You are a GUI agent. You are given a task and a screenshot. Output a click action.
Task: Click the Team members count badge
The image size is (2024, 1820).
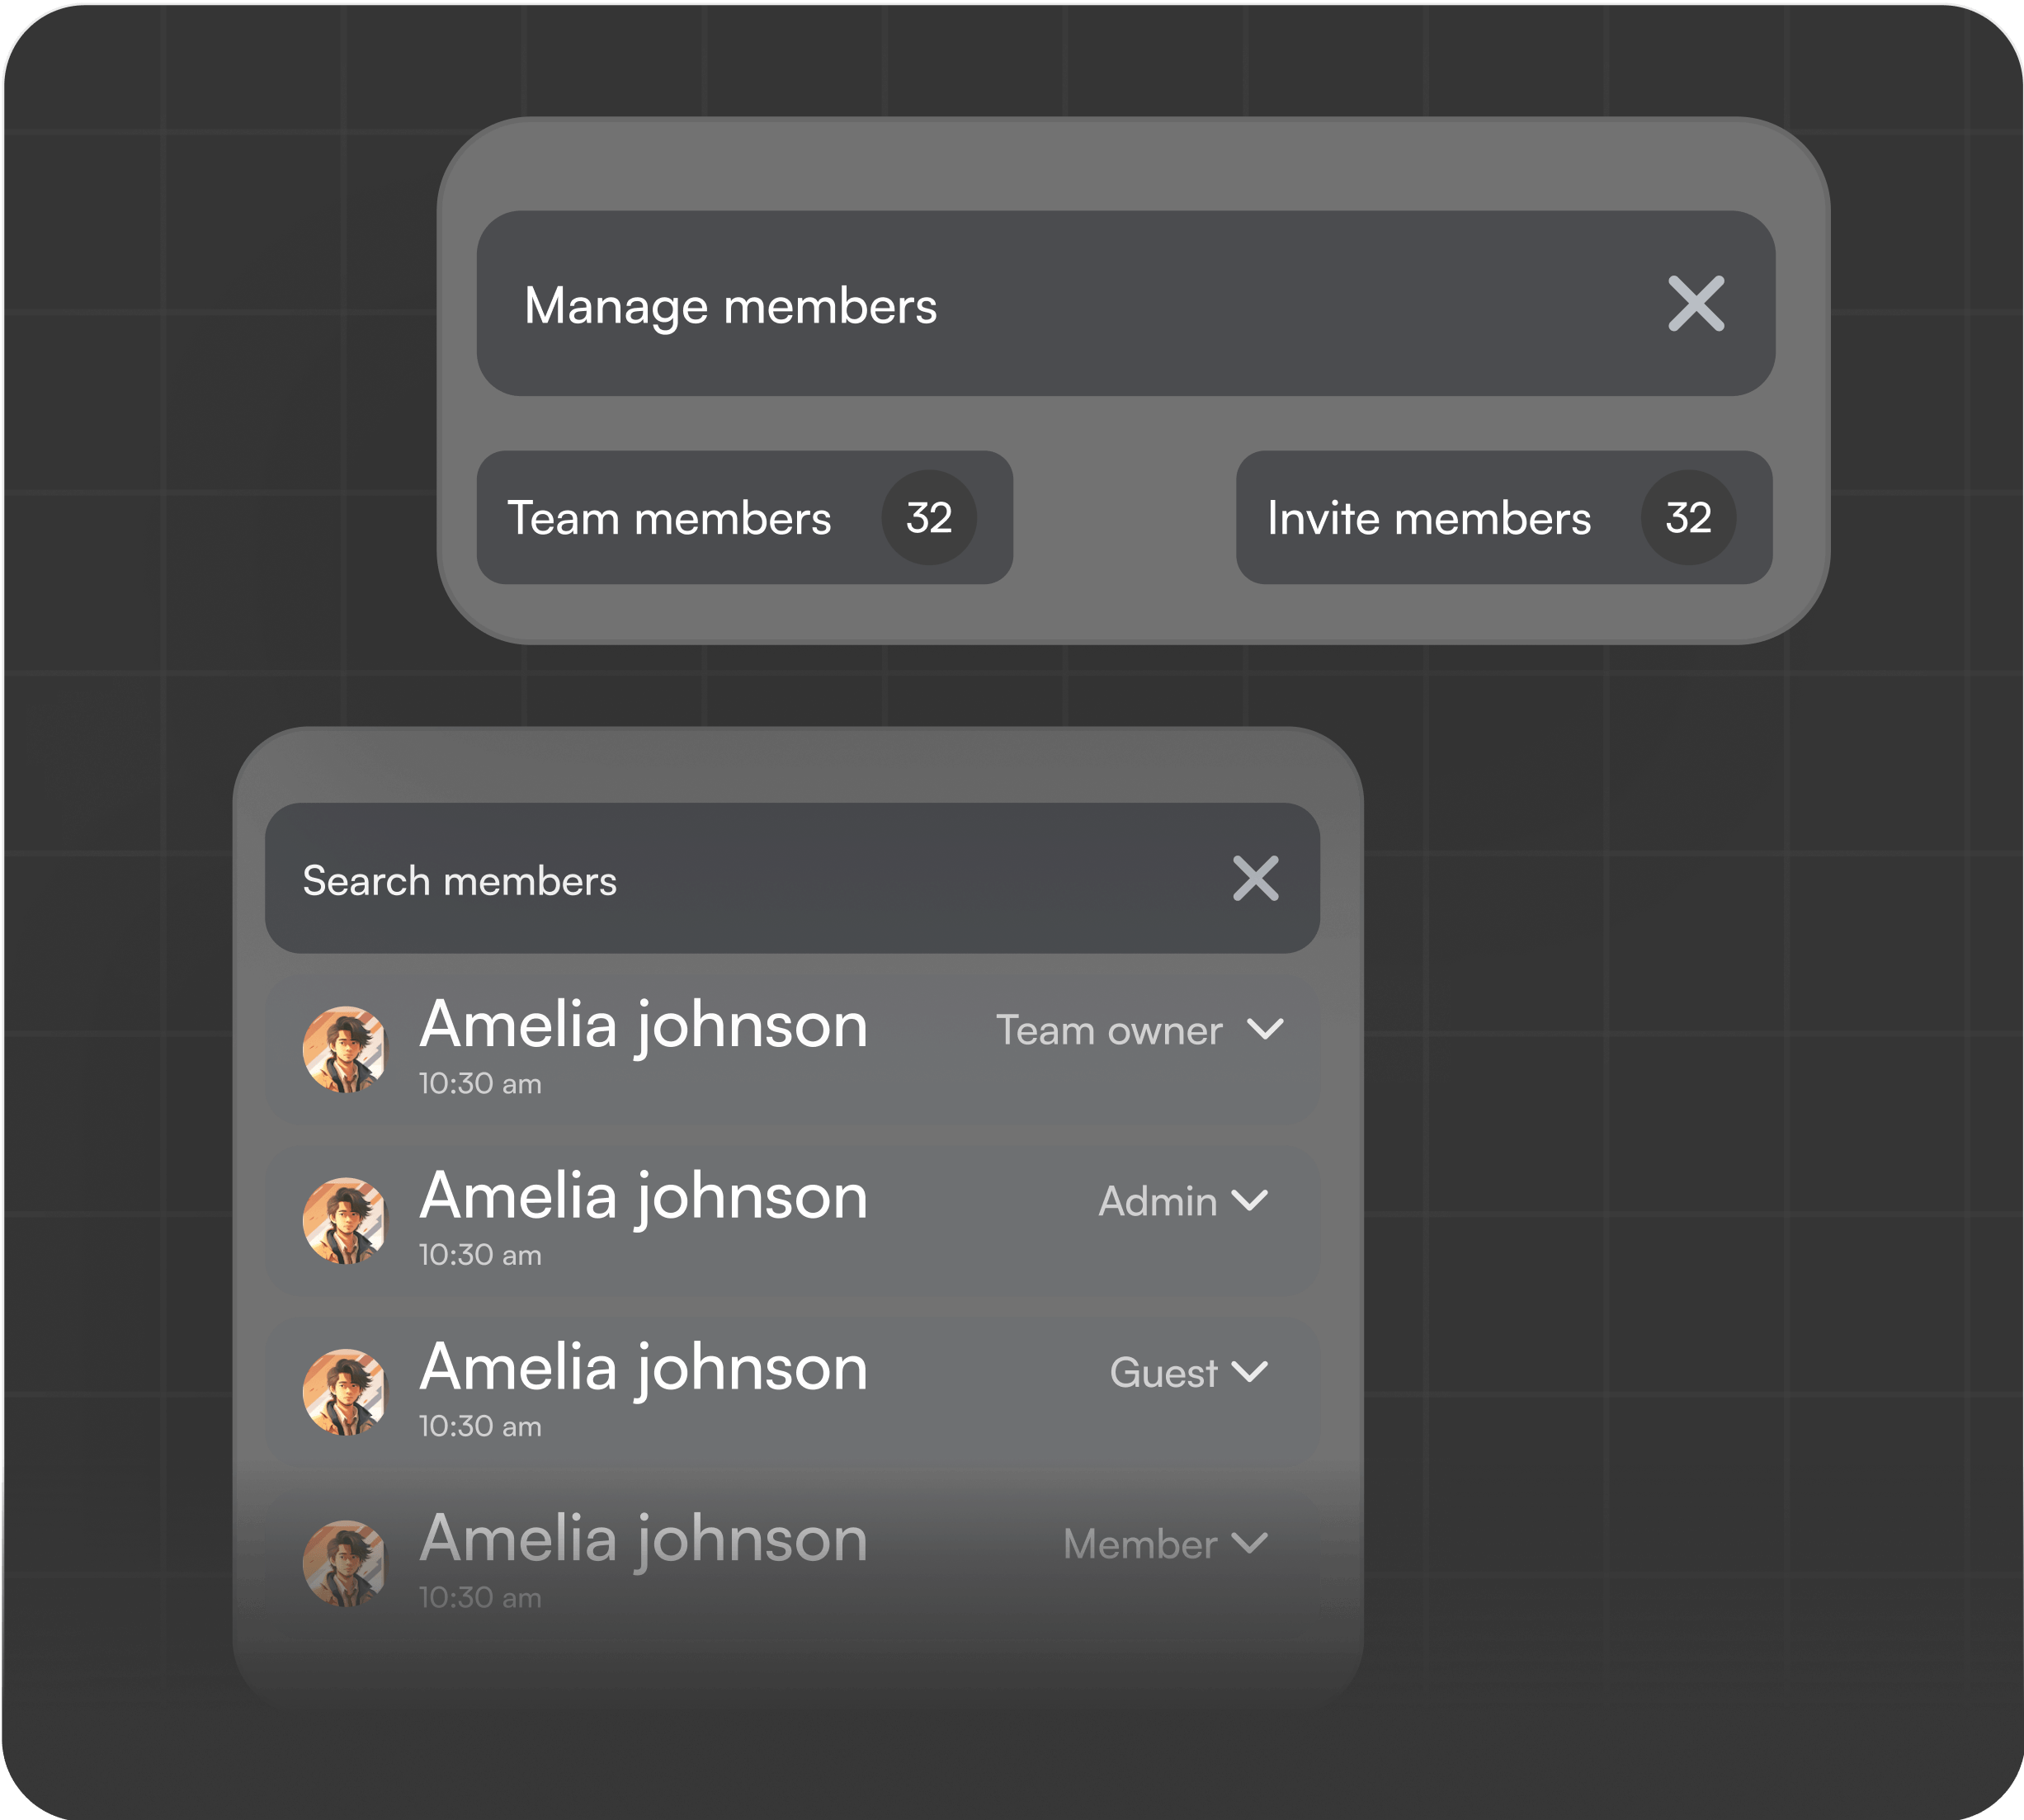[x=928, y=518]
